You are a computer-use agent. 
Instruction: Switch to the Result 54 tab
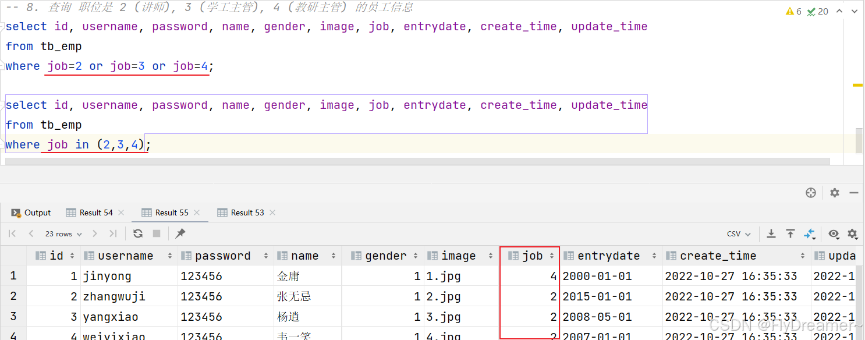click(90, 212)
